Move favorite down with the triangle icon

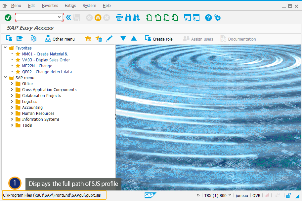123,38
